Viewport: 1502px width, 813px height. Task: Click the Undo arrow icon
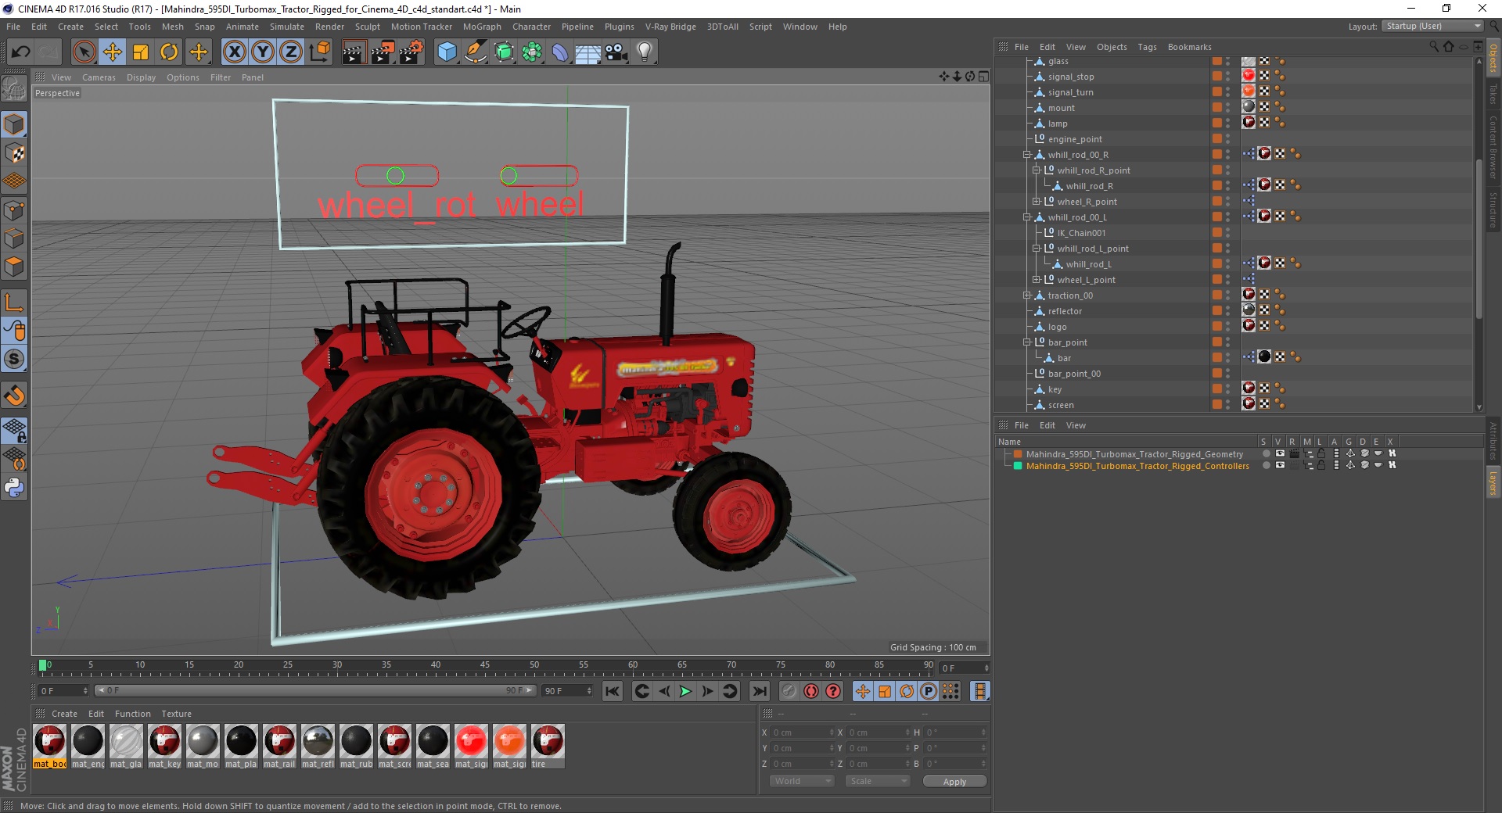point(21,52)
